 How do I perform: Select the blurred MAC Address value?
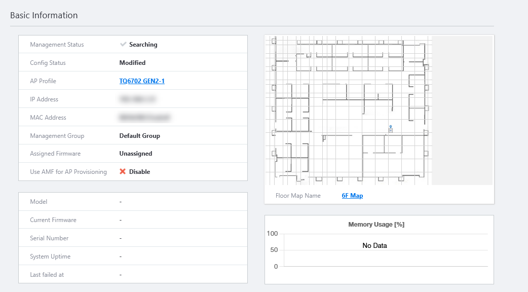144,118
